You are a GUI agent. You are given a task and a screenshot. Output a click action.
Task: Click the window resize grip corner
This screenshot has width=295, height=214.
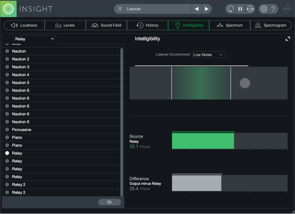(293, 212)
